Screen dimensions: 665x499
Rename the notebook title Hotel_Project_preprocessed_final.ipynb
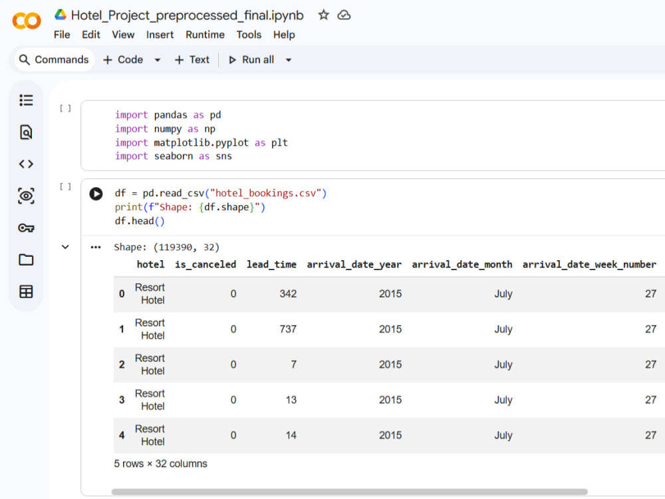pyautogui.click(x=187, y=15)
